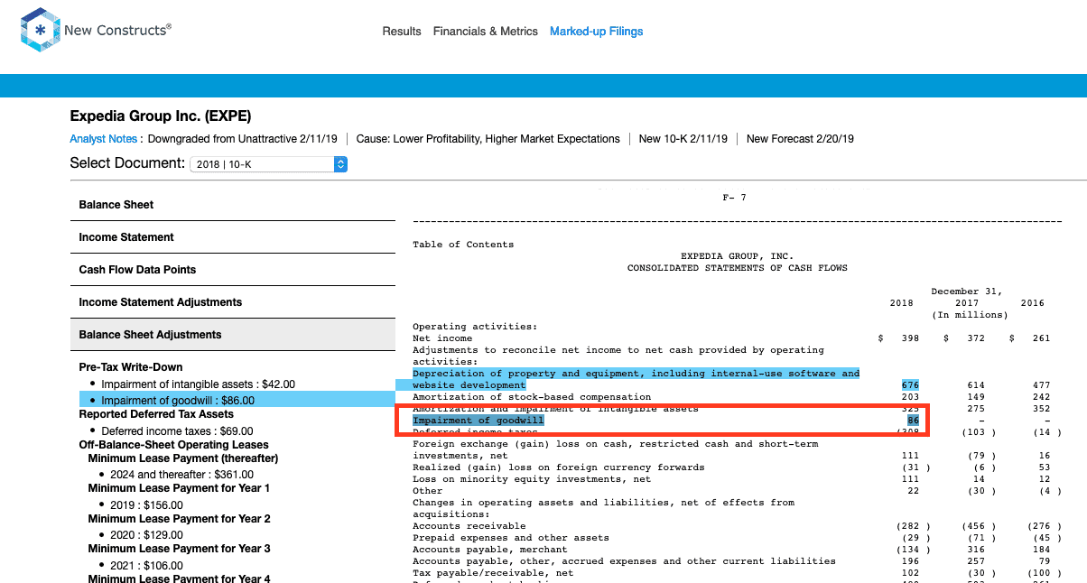Click 'Cause: Lower Profitability, Higher Market Expectations' note
This screenshot has height=583, width=1087.
coord(488,139)
